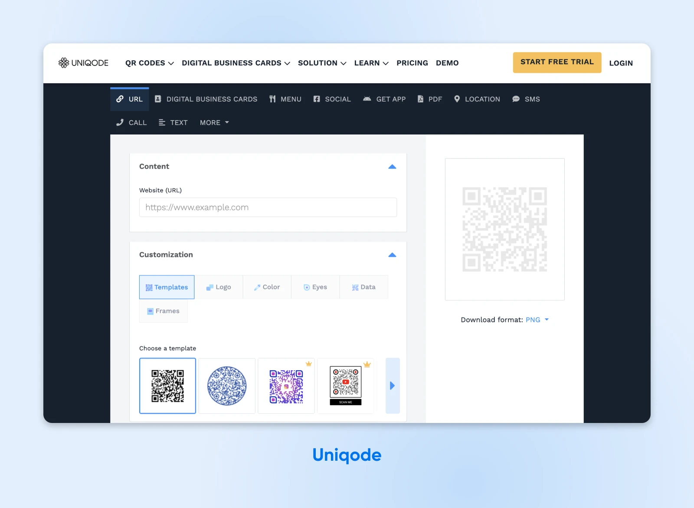Screen dimensions: 694x508
Task: Open the Frames customization tab
Action: [164, 311]
